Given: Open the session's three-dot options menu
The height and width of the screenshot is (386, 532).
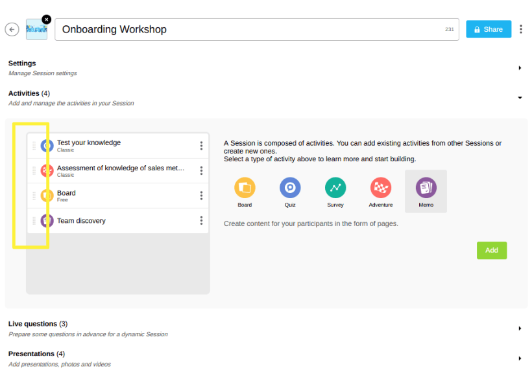Looking at the screenshot, I should click(x=521, y=29).
